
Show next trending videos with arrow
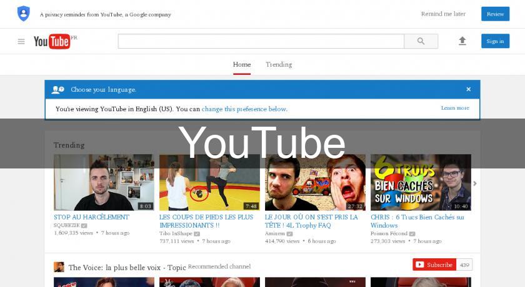point(475,183)
